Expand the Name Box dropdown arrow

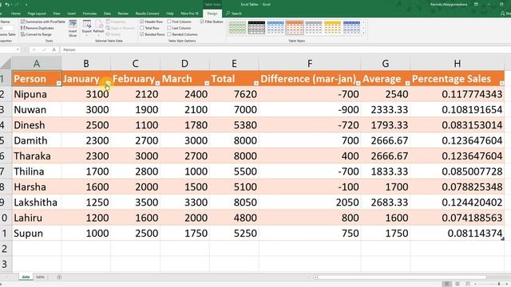[18, 49]
